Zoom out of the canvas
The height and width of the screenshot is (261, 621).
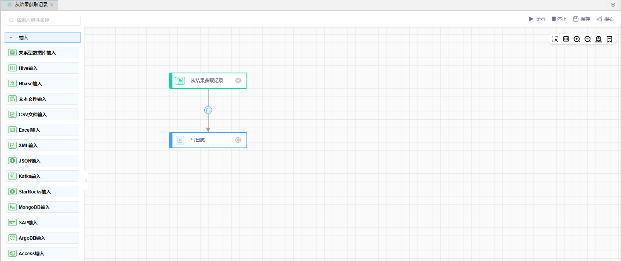[x=588, y=39]
